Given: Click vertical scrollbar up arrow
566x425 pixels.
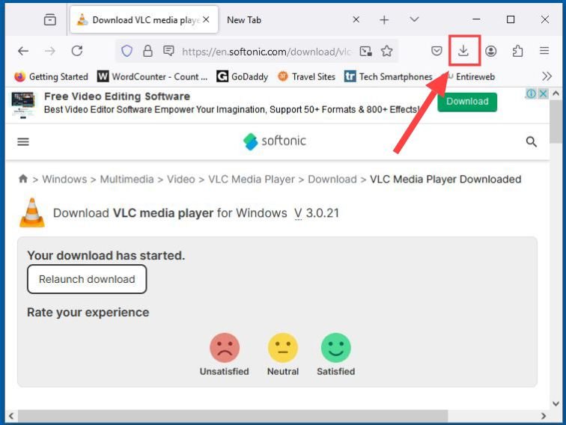Looking at the screenshot, I should coord(556,94).
